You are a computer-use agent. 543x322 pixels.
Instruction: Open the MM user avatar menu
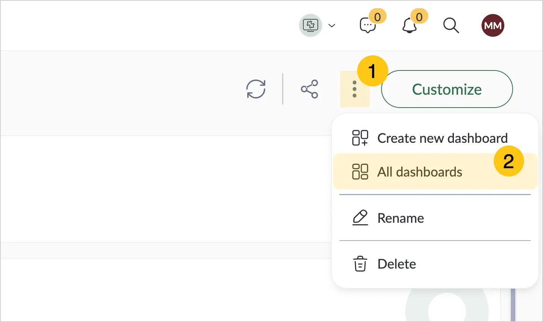coord(493,25)
